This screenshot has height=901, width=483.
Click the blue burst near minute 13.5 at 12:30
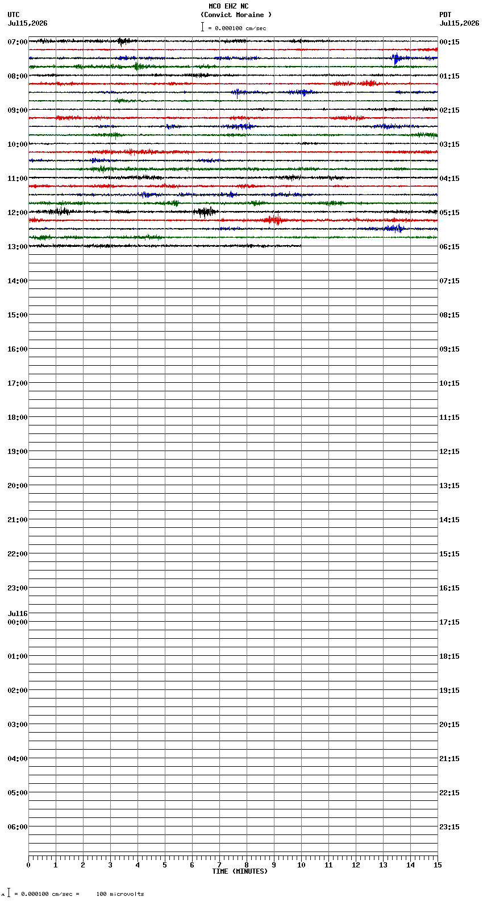(x=395, y=229)
